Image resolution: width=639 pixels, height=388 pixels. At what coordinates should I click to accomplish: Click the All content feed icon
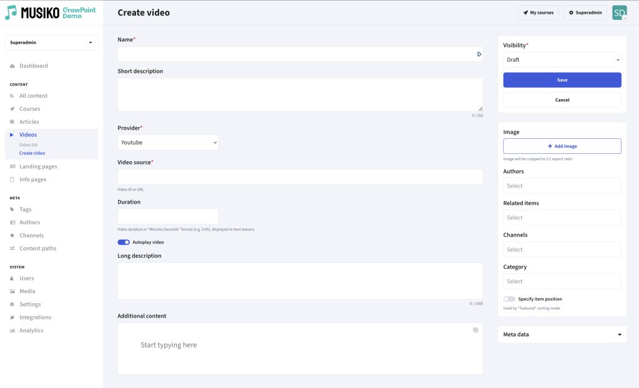pyautogui.click(x=12, y=96)
